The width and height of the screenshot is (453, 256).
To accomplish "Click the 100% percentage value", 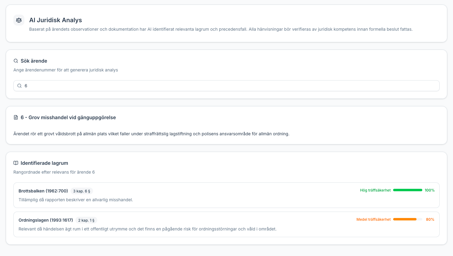I will 430,190.
